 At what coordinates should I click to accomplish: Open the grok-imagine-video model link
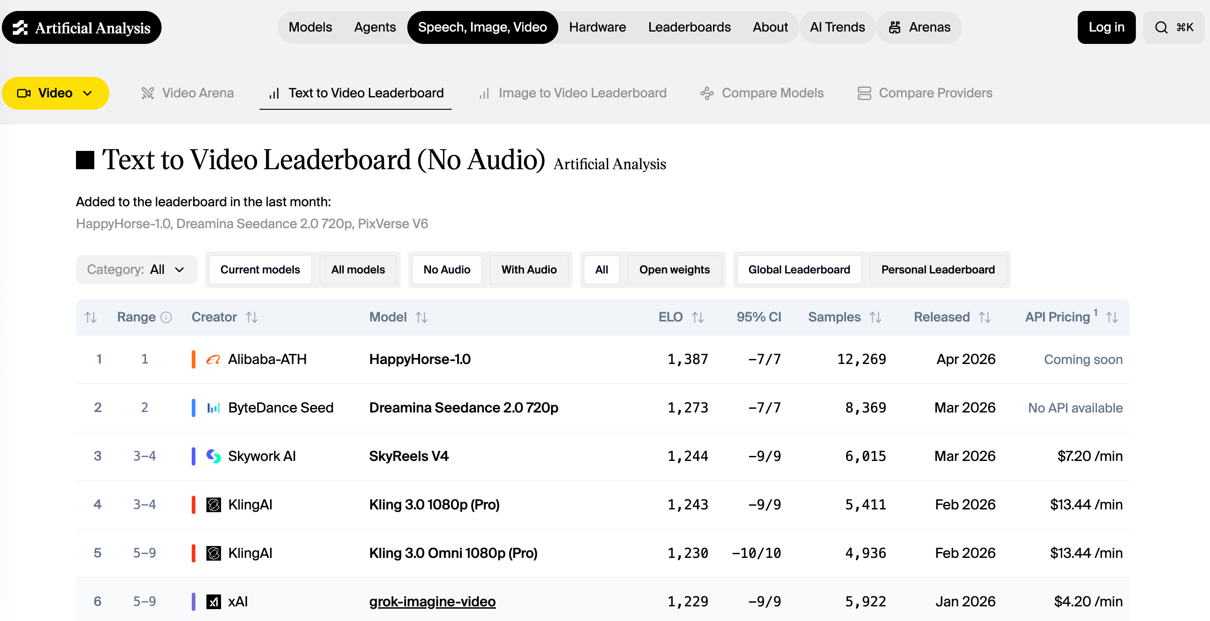(x=432, y=601)
